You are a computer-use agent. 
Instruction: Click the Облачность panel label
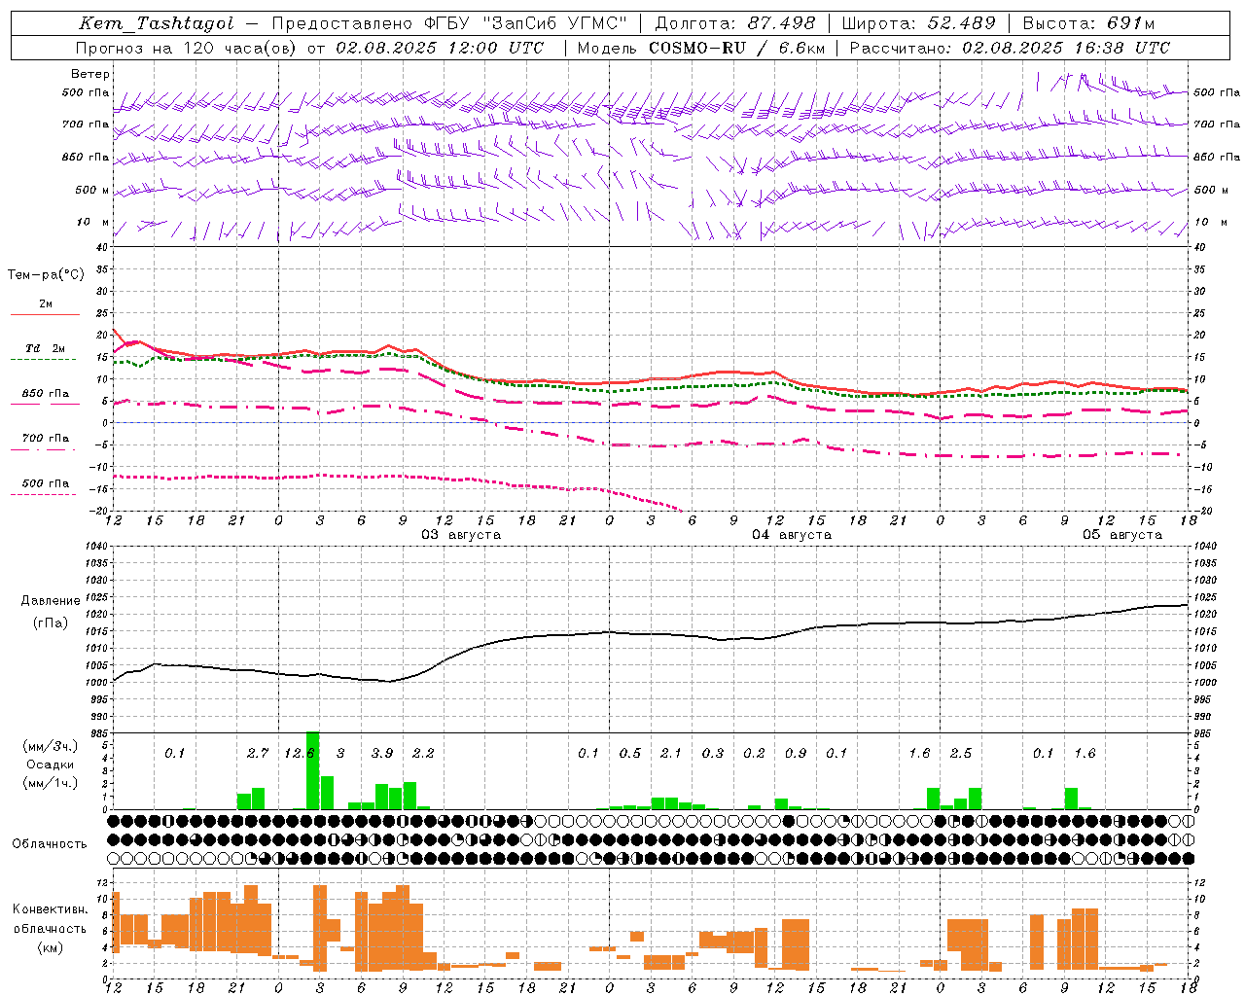[x=50, y=844]
